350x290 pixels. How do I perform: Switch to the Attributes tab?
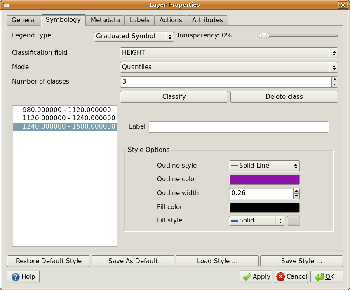click(x=207, y=20)
